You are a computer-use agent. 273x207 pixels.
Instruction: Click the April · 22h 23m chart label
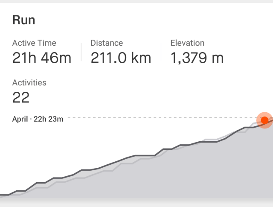[x=38, y=119]
